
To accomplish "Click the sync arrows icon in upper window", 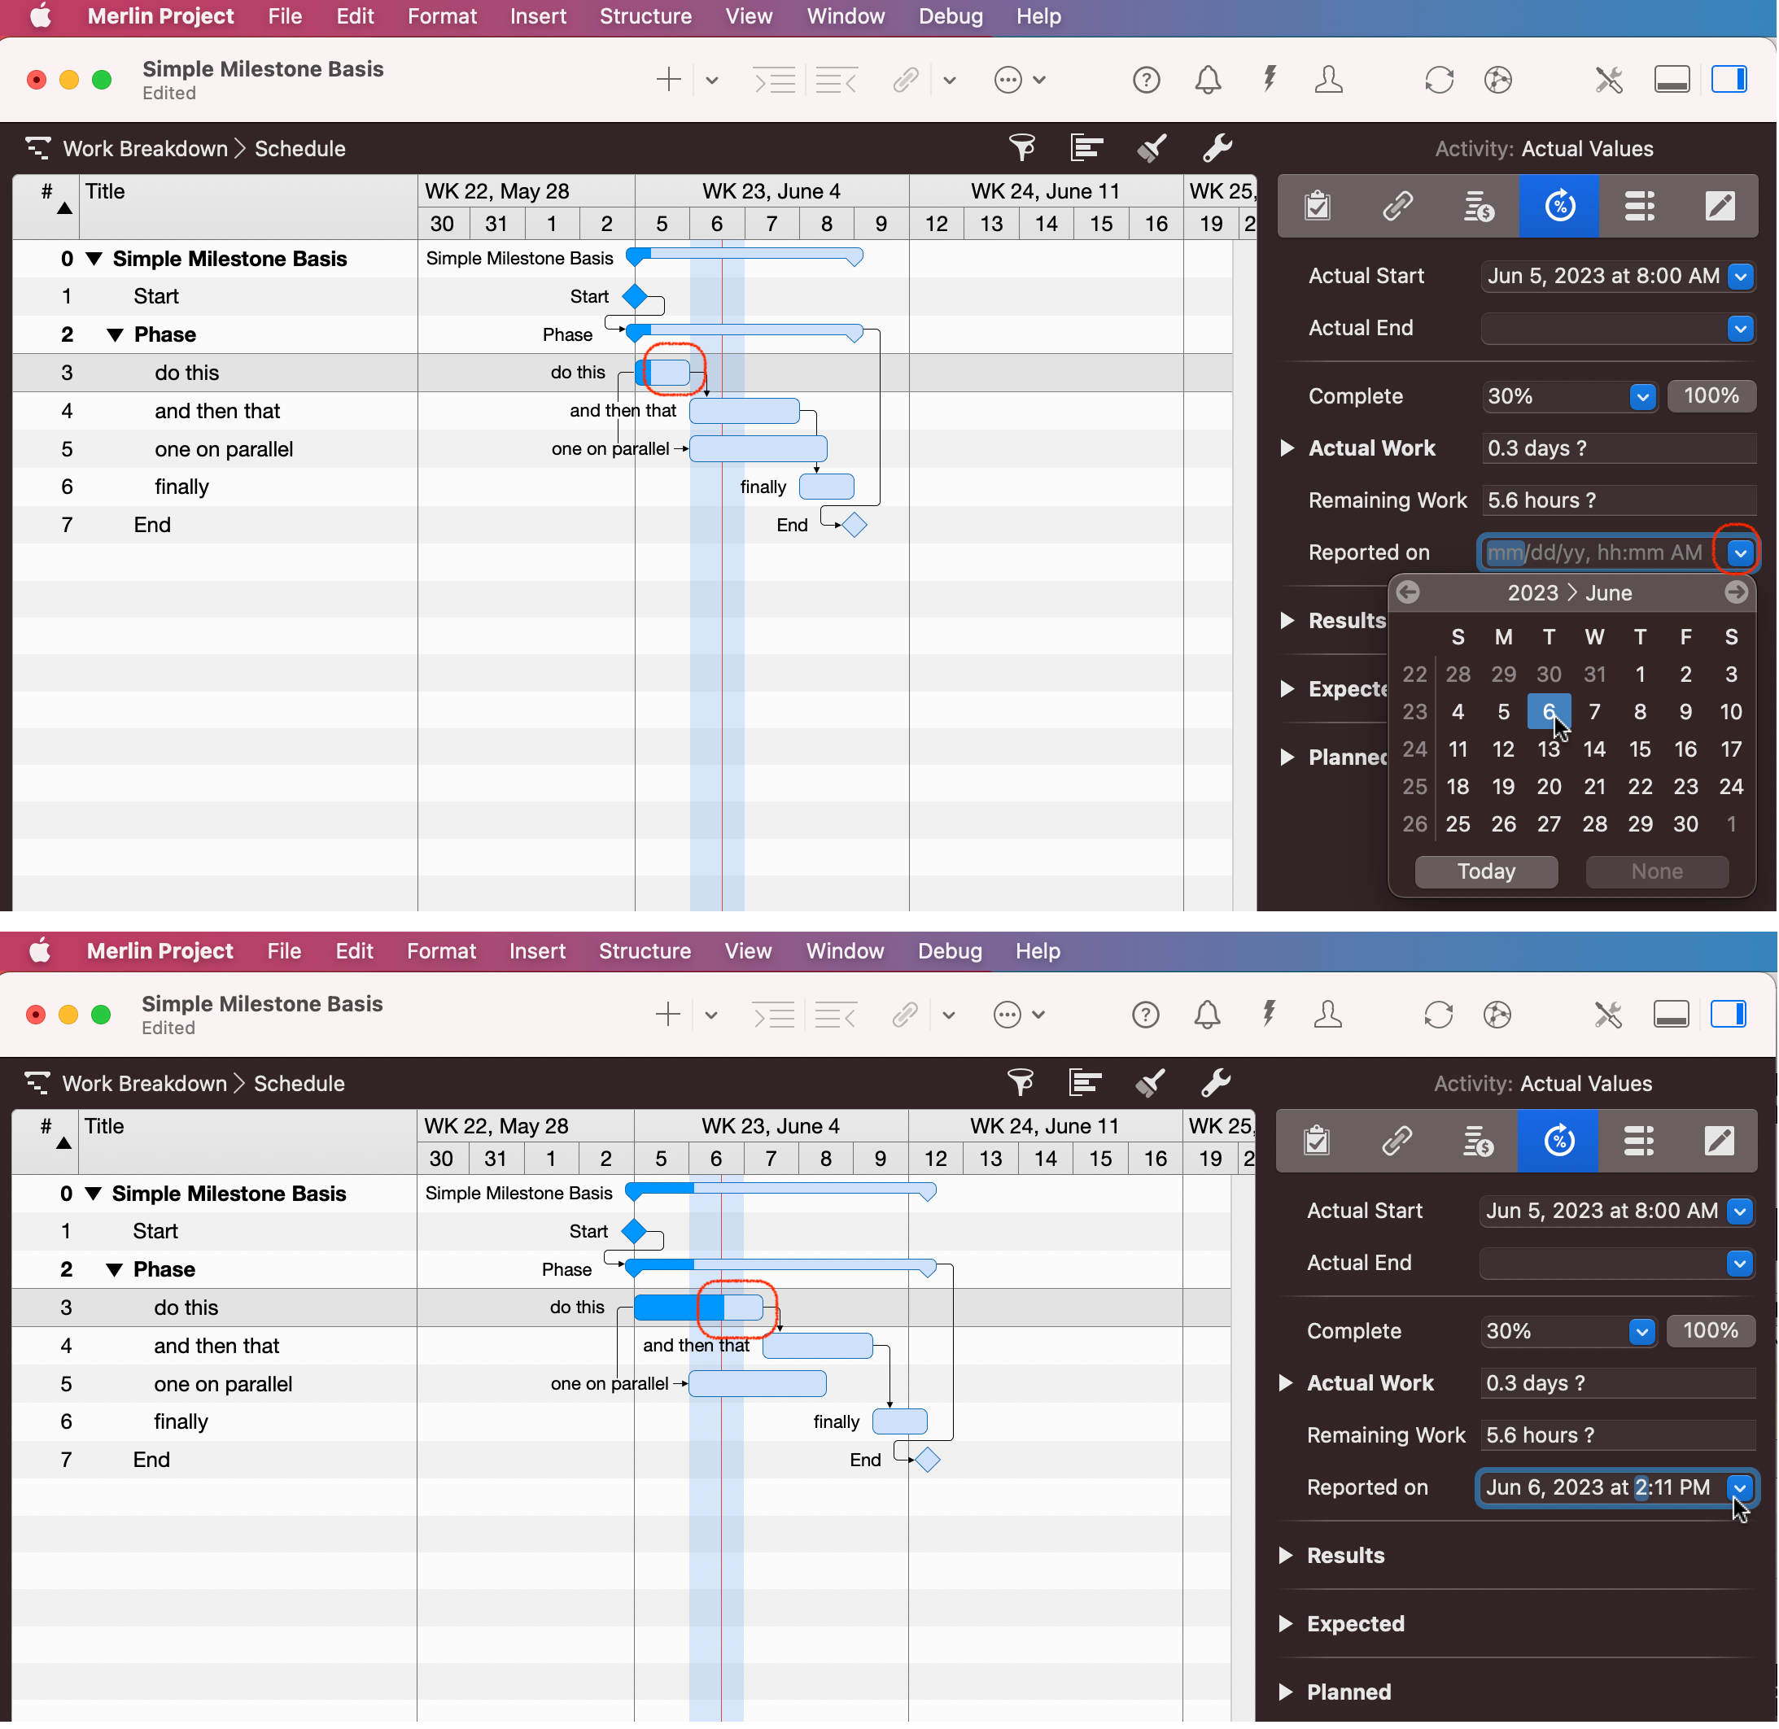I will point(1440,80).
